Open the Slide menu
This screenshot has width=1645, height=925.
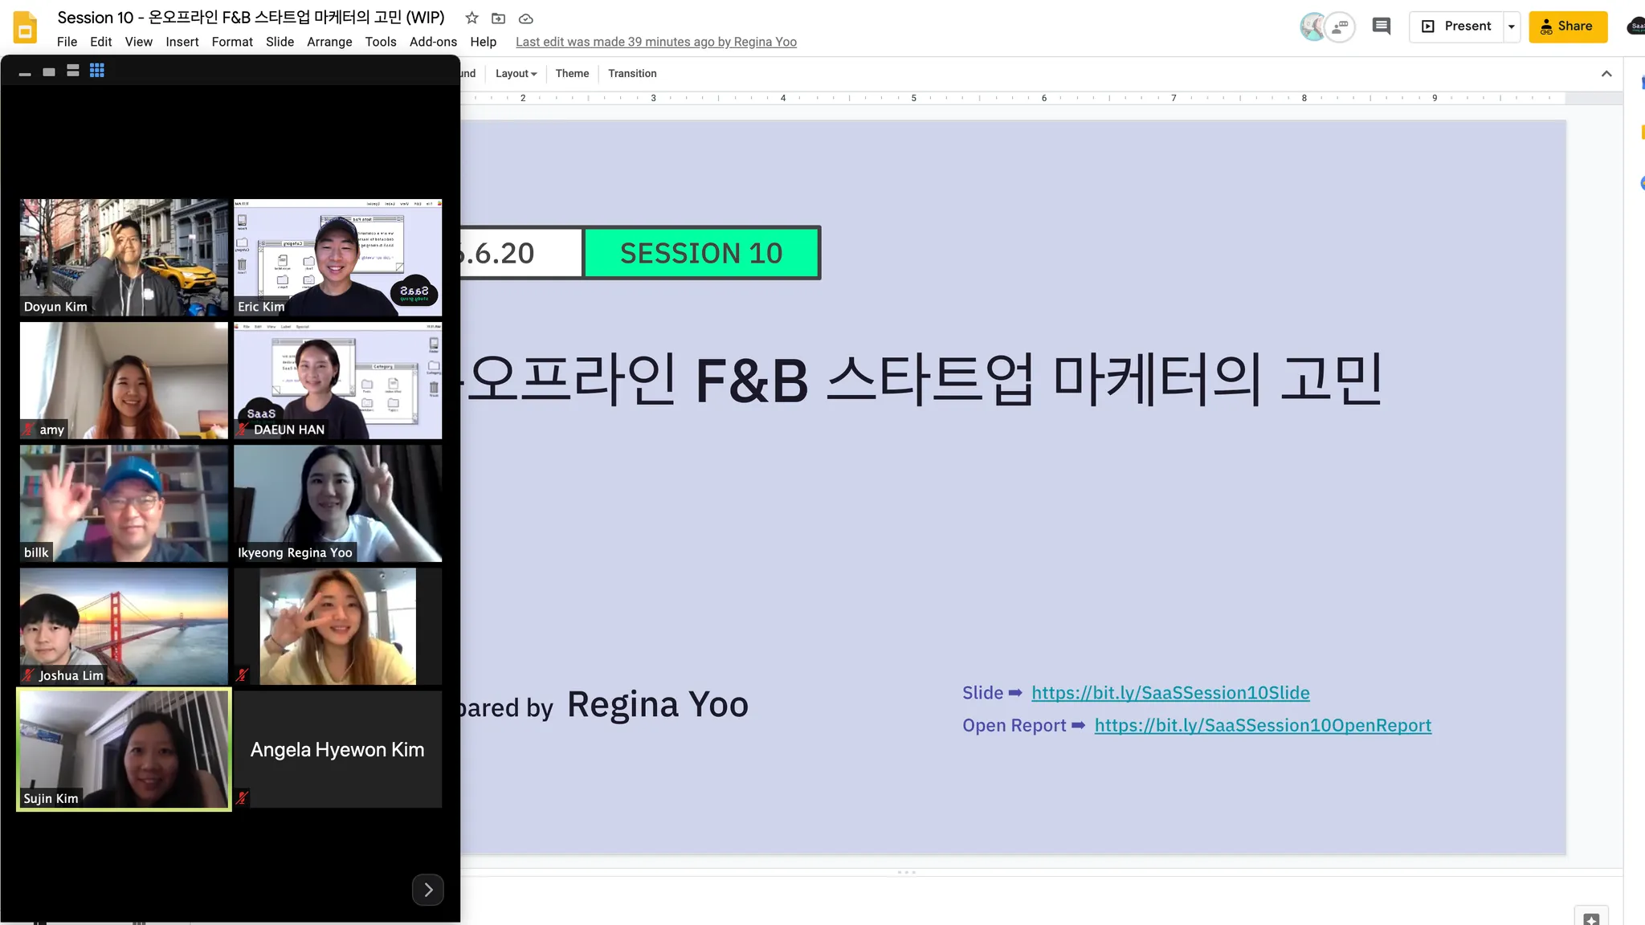click(280, 42)
